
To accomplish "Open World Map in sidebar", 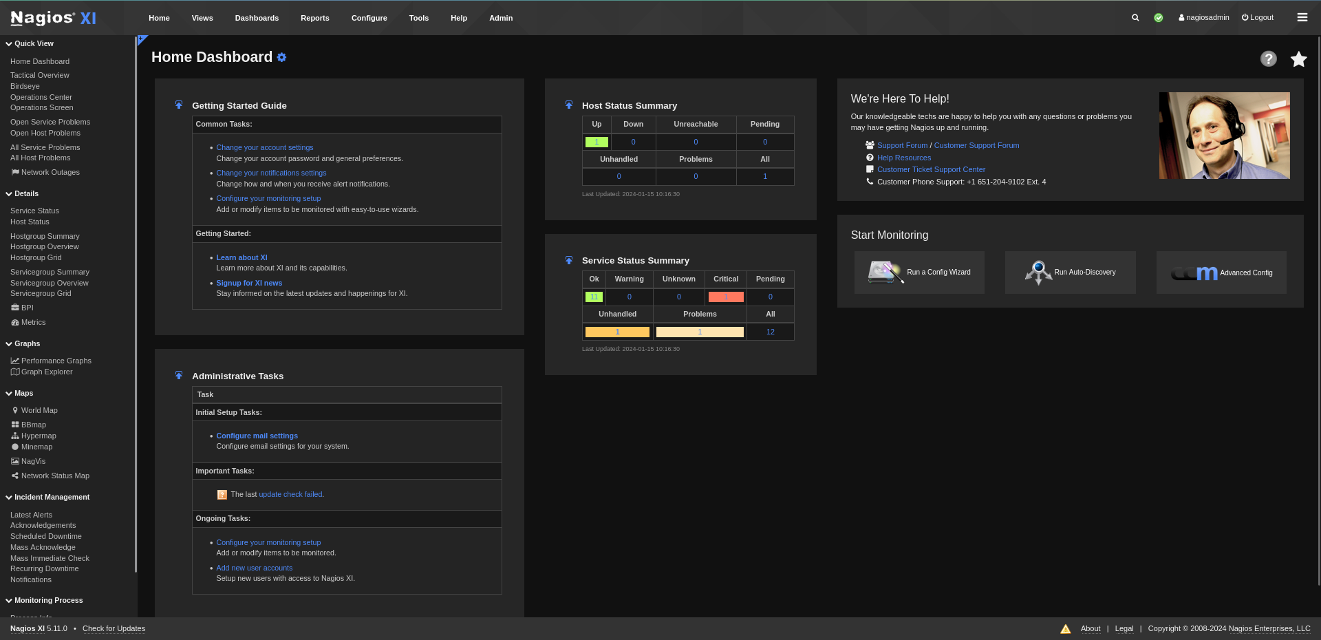I will point(34,411).
